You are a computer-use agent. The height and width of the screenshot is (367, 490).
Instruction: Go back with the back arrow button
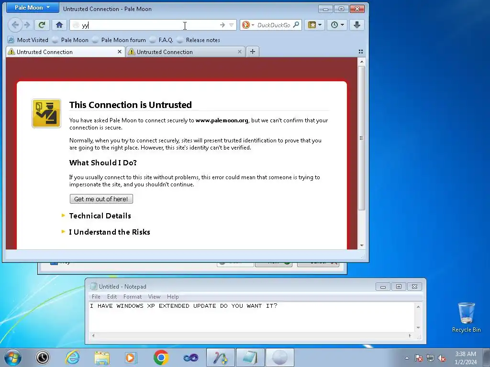[15, 25]
